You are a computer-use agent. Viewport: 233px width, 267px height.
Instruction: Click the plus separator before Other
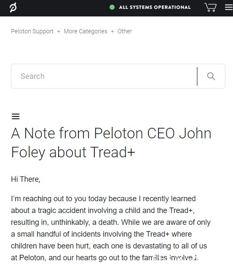tap(112, 32)
